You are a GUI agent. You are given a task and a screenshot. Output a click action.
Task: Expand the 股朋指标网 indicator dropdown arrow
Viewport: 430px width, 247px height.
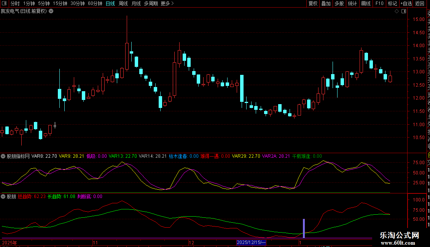pos(3,156)
